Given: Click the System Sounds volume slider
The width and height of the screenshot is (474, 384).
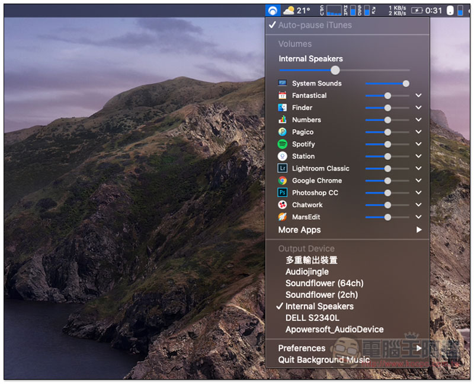Looking at the screenshot, I should (386, 84).
